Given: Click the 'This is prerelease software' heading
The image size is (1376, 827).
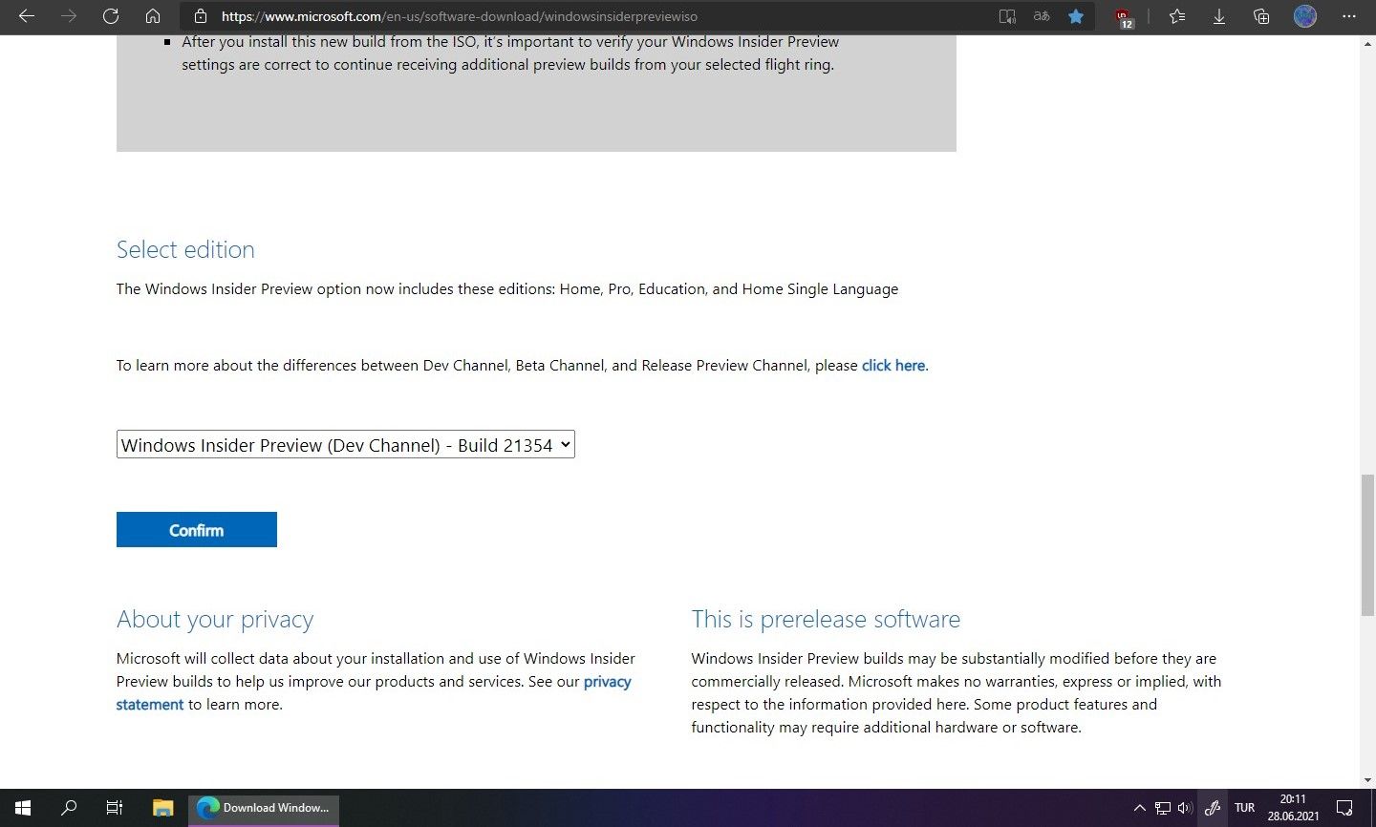Looking at the screenshot, I should 826,619.
